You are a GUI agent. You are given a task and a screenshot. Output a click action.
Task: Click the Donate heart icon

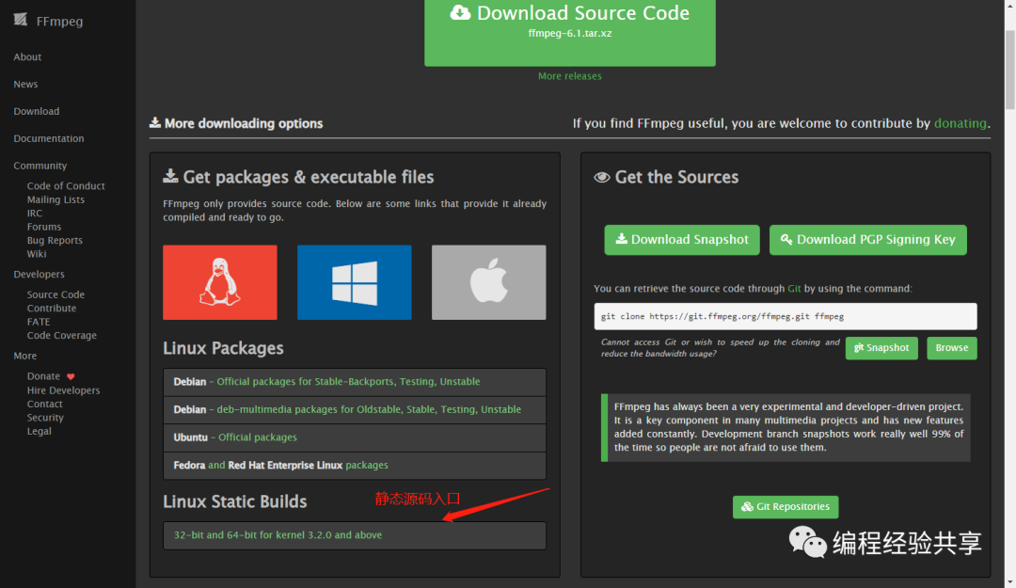point(71,376)
